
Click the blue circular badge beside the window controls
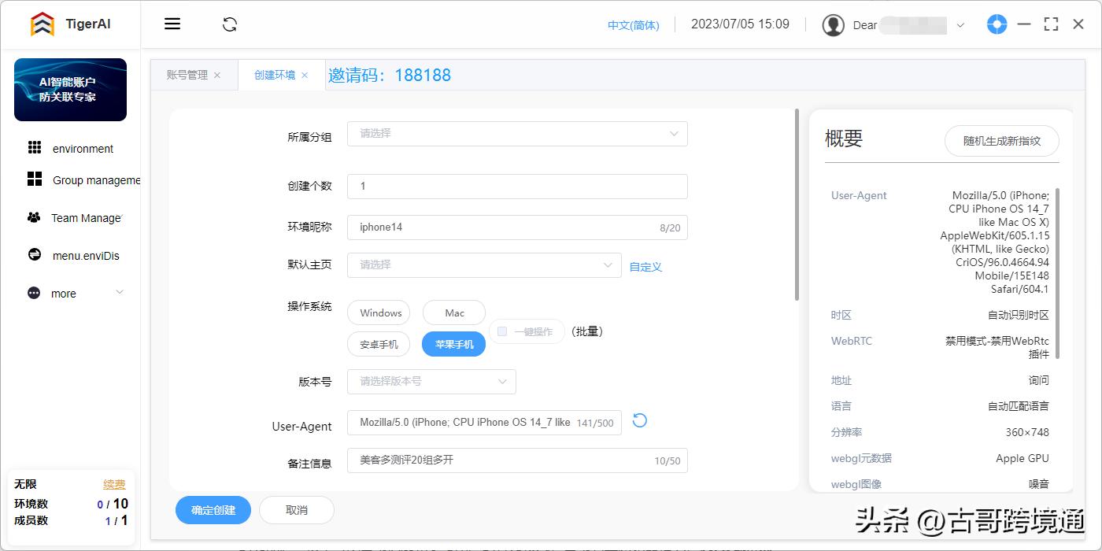tap(997, 24)
